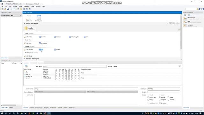Enable the Unsigned checkbox
The height and width of the screenshot is (115, 204).
[x=160, y=100]
